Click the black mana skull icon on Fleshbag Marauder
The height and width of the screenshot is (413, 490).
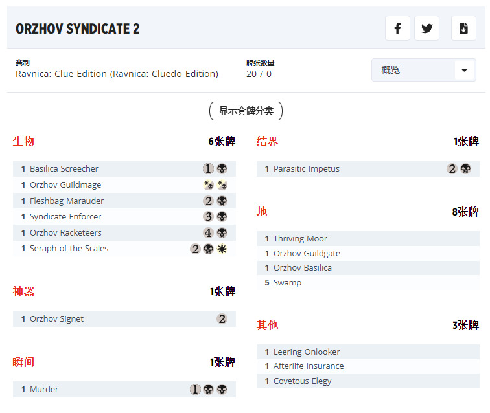coord(222,201)
